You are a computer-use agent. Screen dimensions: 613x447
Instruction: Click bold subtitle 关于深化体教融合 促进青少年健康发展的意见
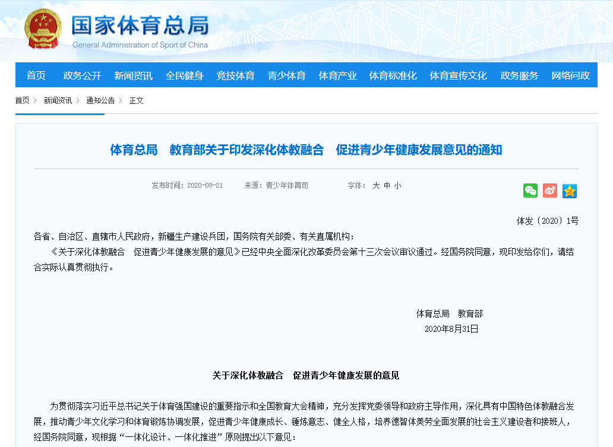pyautogui.click(x=306, y=376)
